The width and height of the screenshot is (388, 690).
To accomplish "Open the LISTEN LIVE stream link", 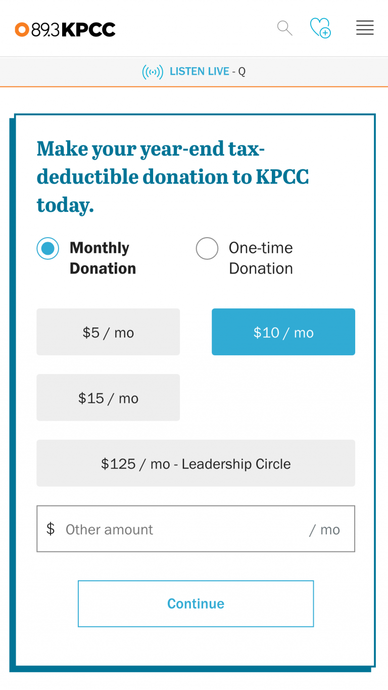I will click(199, 72).
